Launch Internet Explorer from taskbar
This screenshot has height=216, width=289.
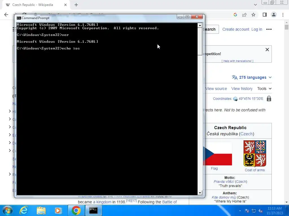pyautogui.click(x=24, y=210)
